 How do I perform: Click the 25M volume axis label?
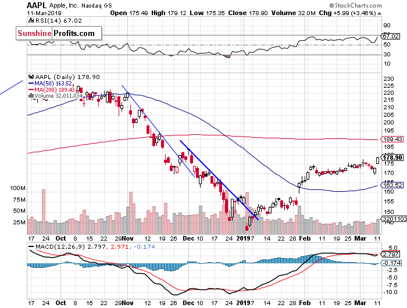19,223
